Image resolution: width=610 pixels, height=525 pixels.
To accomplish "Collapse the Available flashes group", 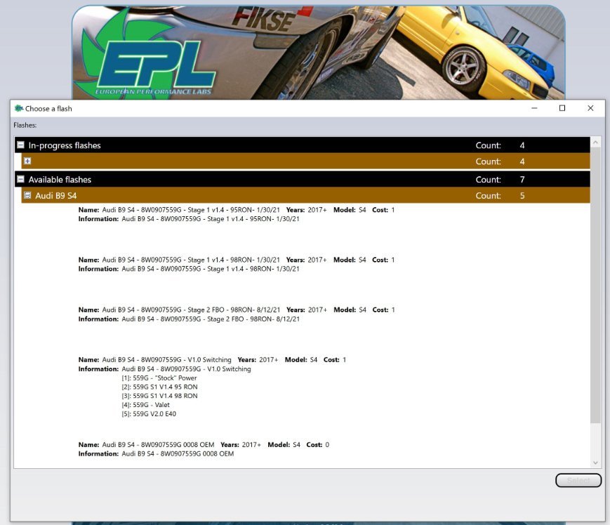I will tap(20, 179).
